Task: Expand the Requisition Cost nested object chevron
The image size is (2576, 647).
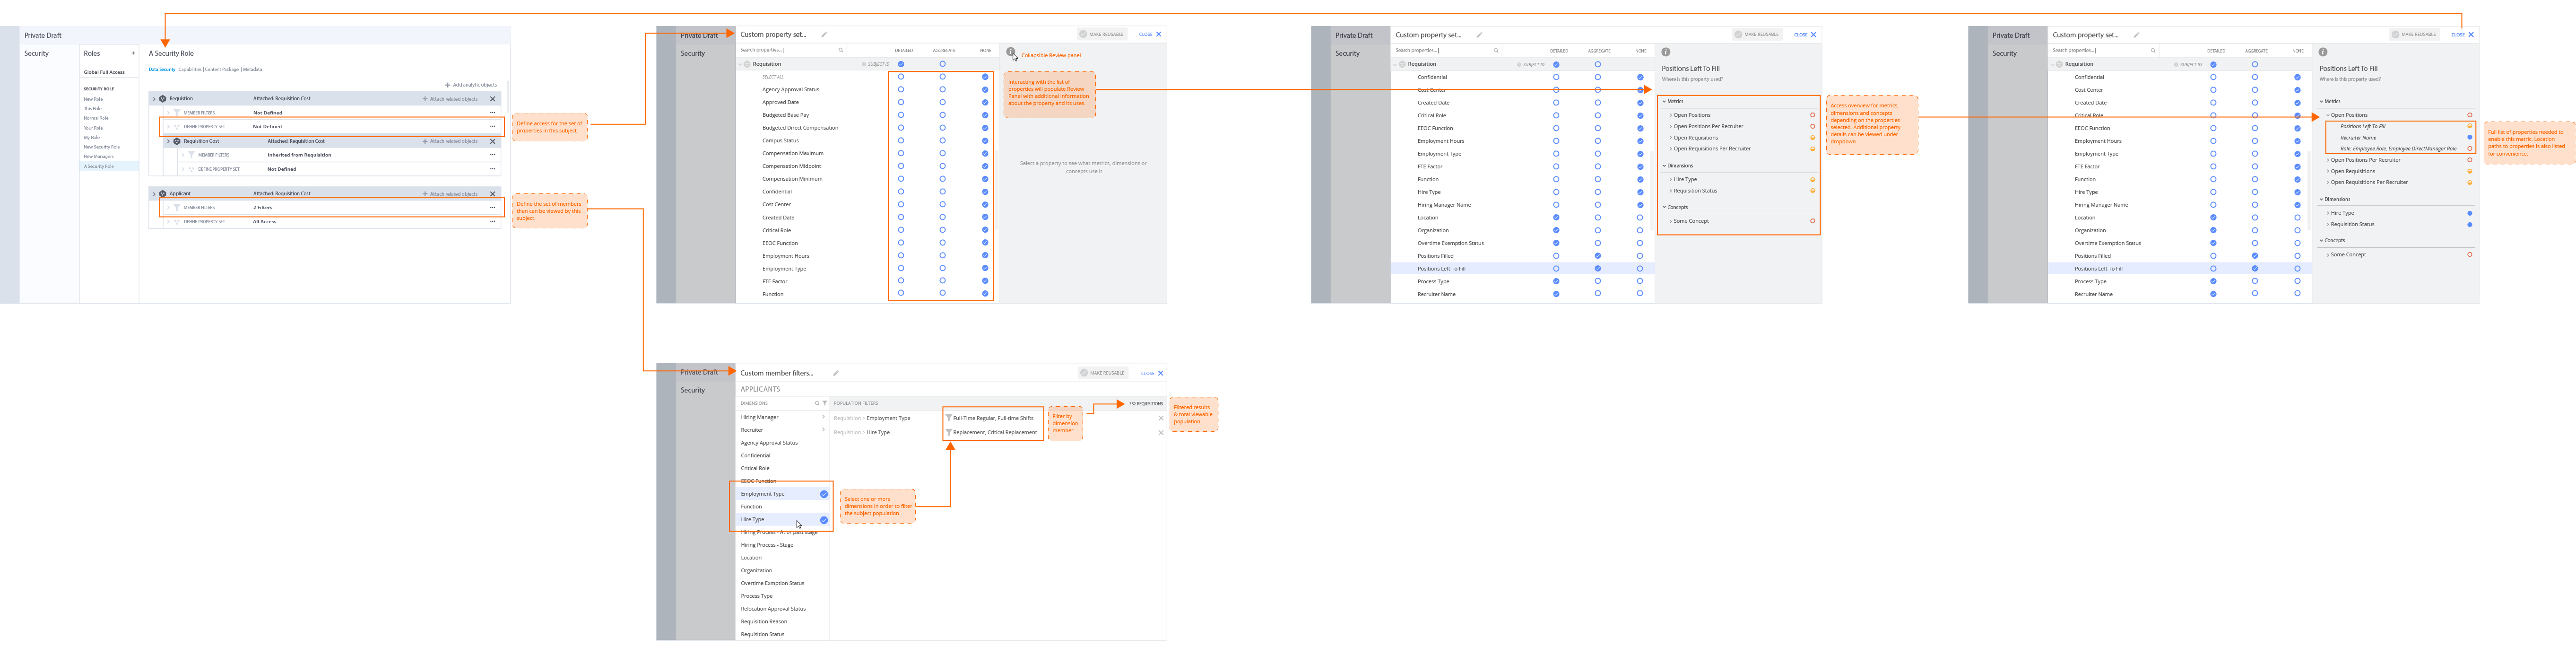Action: click(x=168, y=141)
